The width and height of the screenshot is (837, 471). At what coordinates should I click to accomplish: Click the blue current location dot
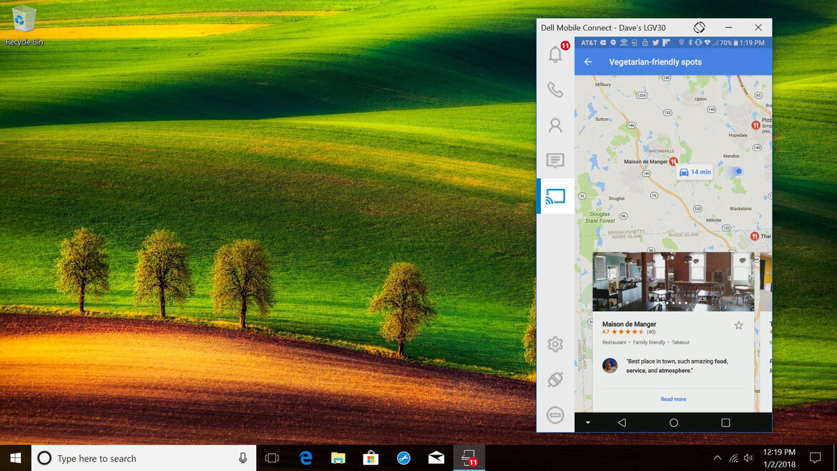(x=738, y=171)
